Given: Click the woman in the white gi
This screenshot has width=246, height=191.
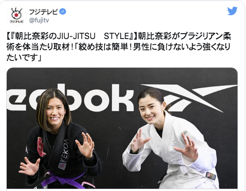Looking at the screenshot, I should coord(170,139).
